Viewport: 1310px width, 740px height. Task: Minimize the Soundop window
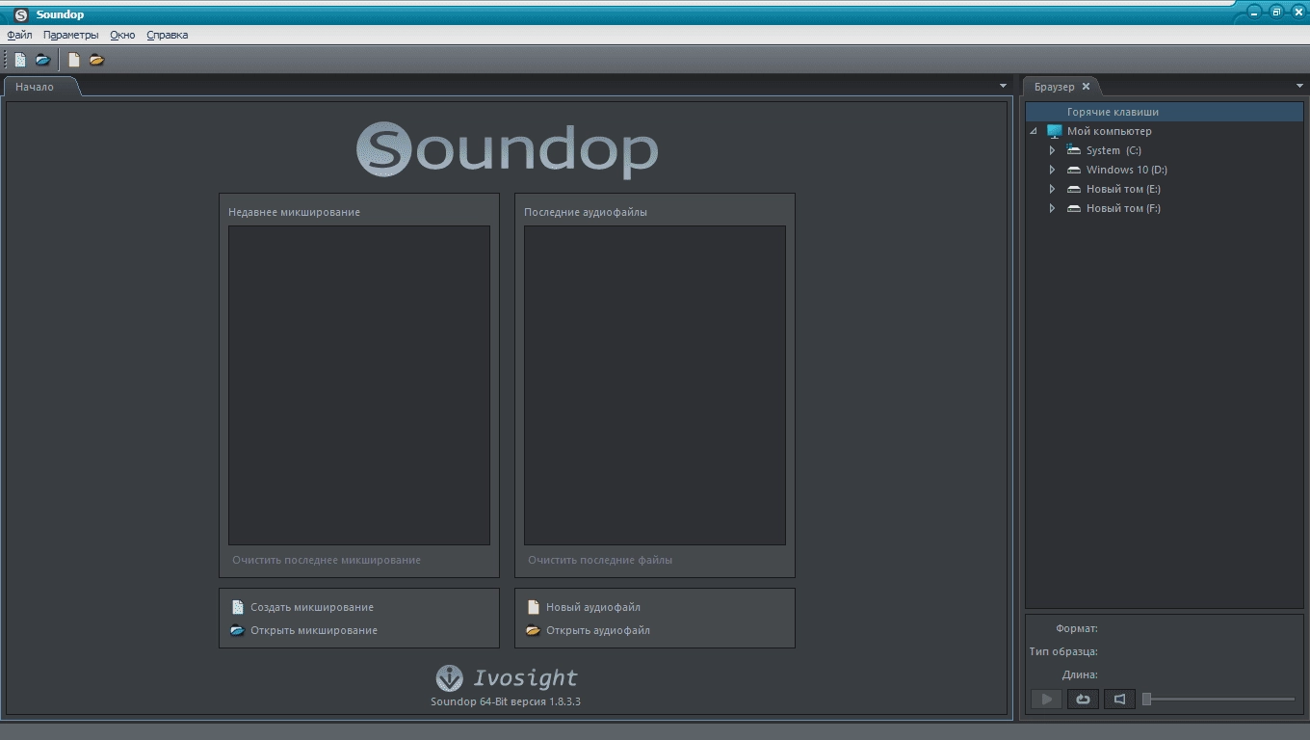pos(1254,12)
